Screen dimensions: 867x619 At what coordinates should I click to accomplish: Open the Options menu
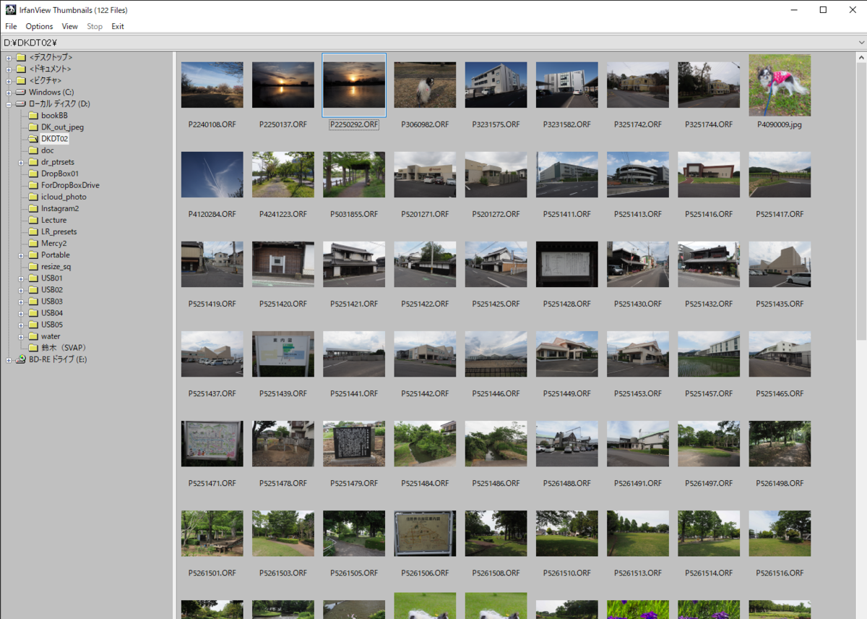pyautogui.click(x=39, y=26)
